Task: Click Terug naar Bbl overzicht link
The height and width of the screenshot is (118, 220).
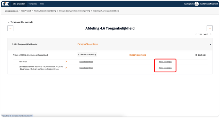Action: click(x=22, y=22)
